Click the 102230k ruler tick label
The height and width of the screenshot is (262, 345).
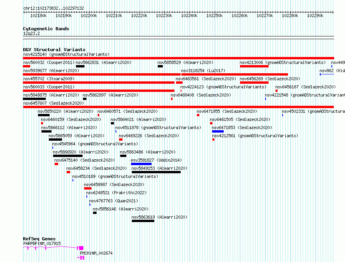[164, 16]
